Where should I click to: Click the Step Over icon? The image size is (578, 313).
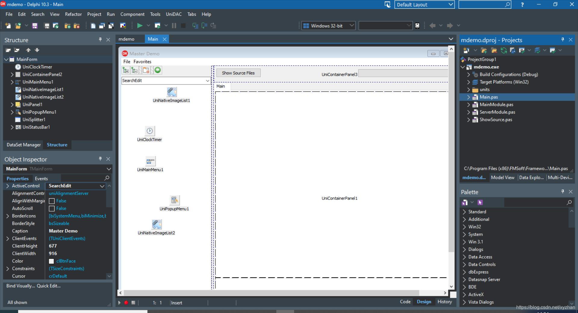[204, 26]
